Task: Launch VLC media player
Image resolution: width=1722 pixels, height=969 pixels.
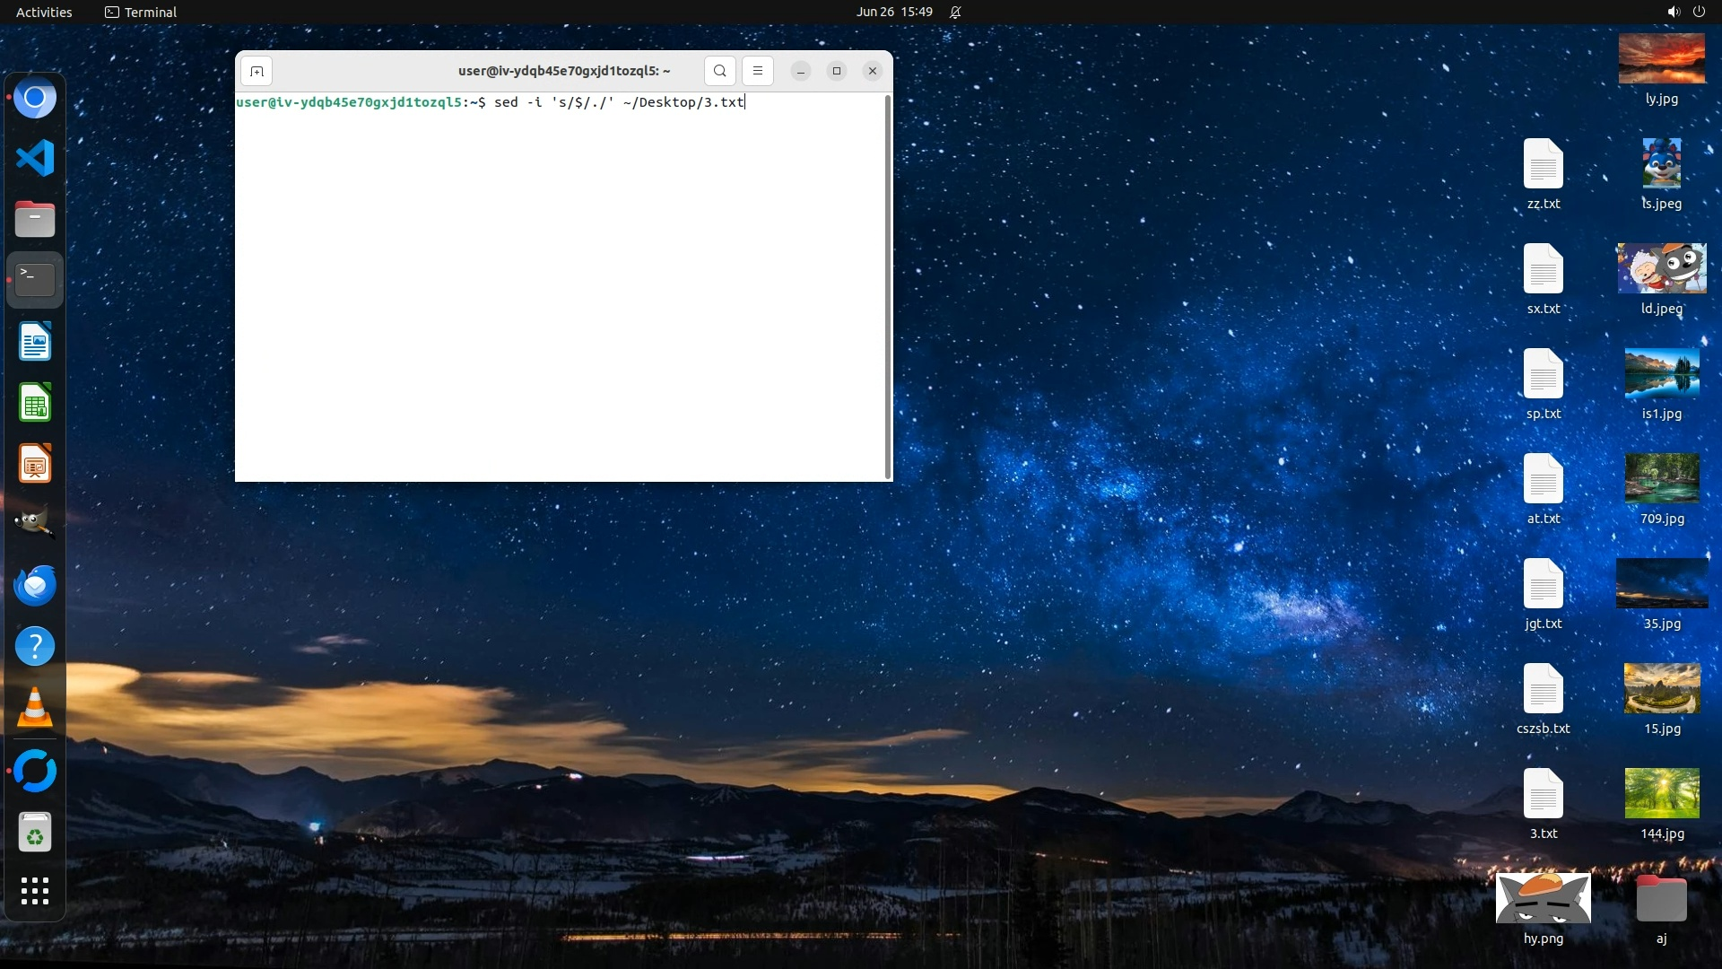Action: point(35,708)
